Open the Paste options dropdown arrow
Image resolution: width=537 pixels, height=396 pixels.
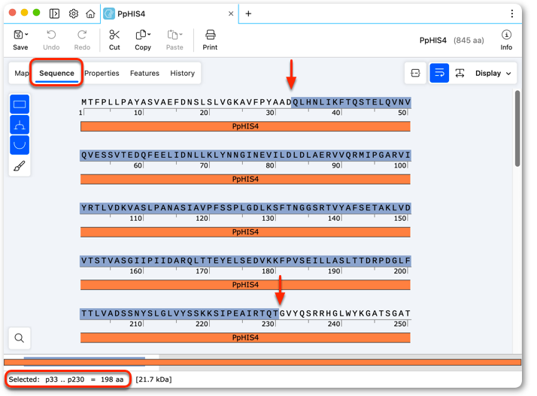coord(181,35)
